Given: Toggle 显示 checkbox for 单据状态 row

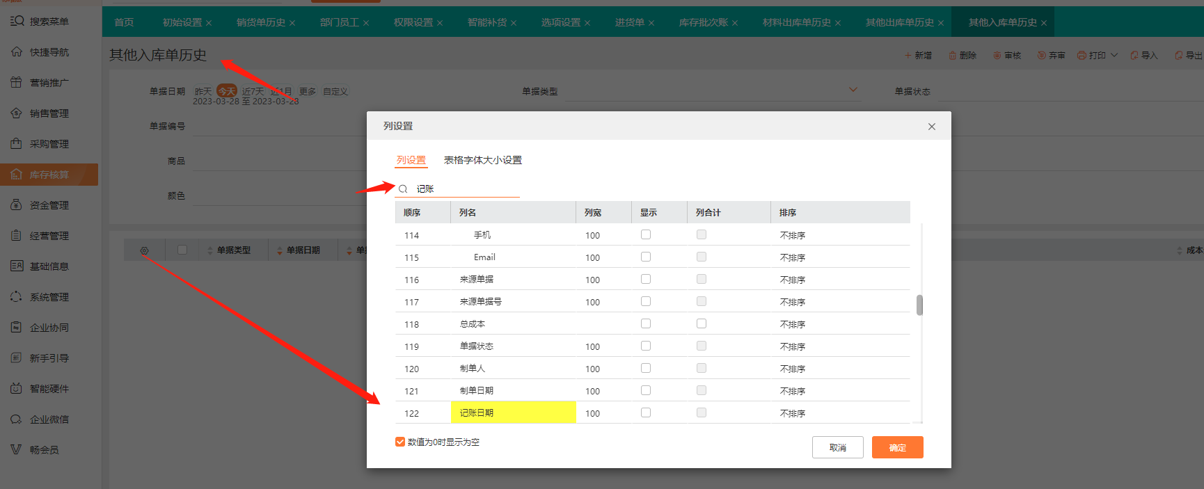Looking at the screenshot, I should click(x=646, y=346).
